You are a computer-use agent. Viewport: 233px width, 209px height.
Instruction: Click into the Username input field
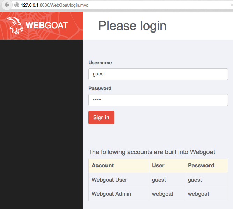(158, 74)
